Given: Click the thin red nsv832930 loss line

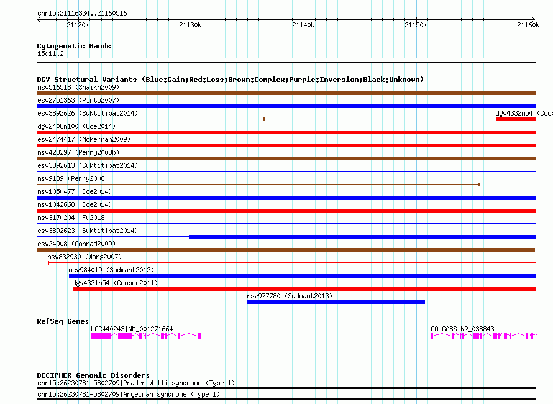Looking at the screenshot, I should coord(291,263).
